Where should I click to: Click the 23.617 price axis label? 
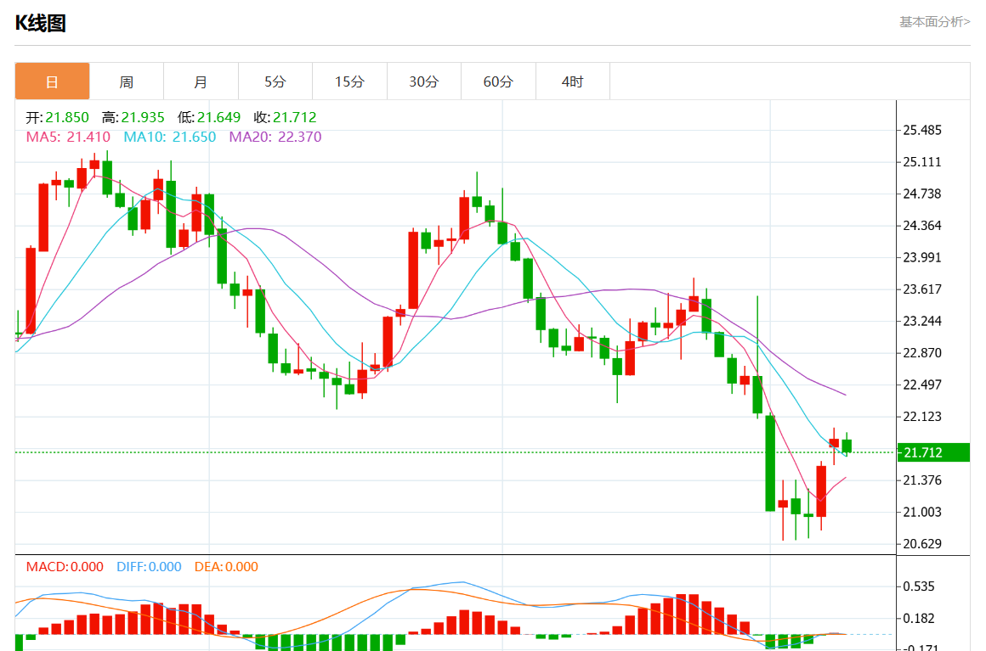point(922,289)
